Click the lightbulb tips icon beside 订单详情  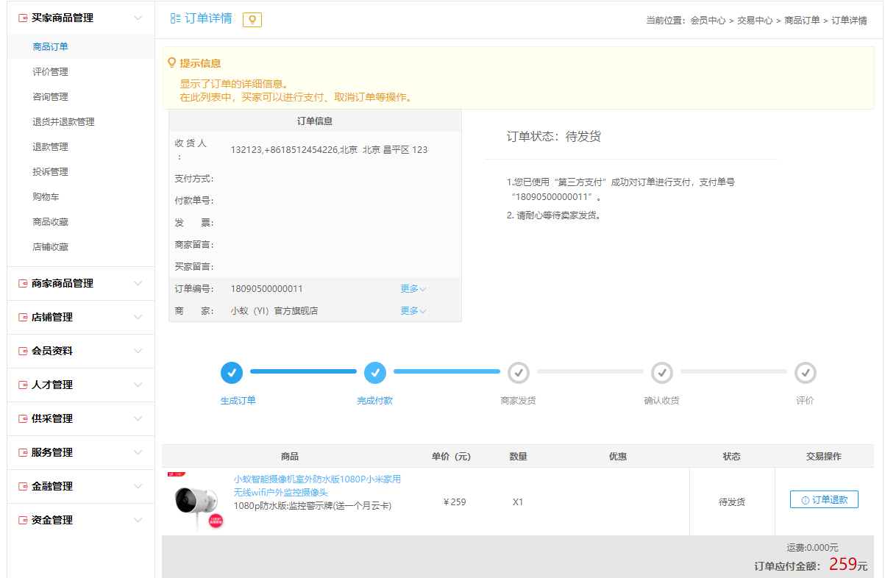(x=252, y=20)
